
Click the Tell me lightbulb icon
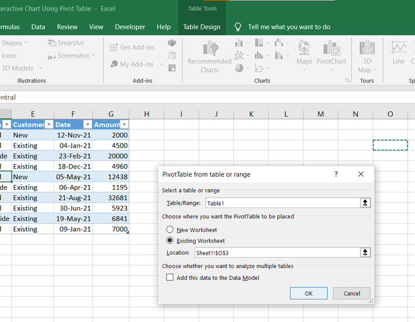(238, 27)
